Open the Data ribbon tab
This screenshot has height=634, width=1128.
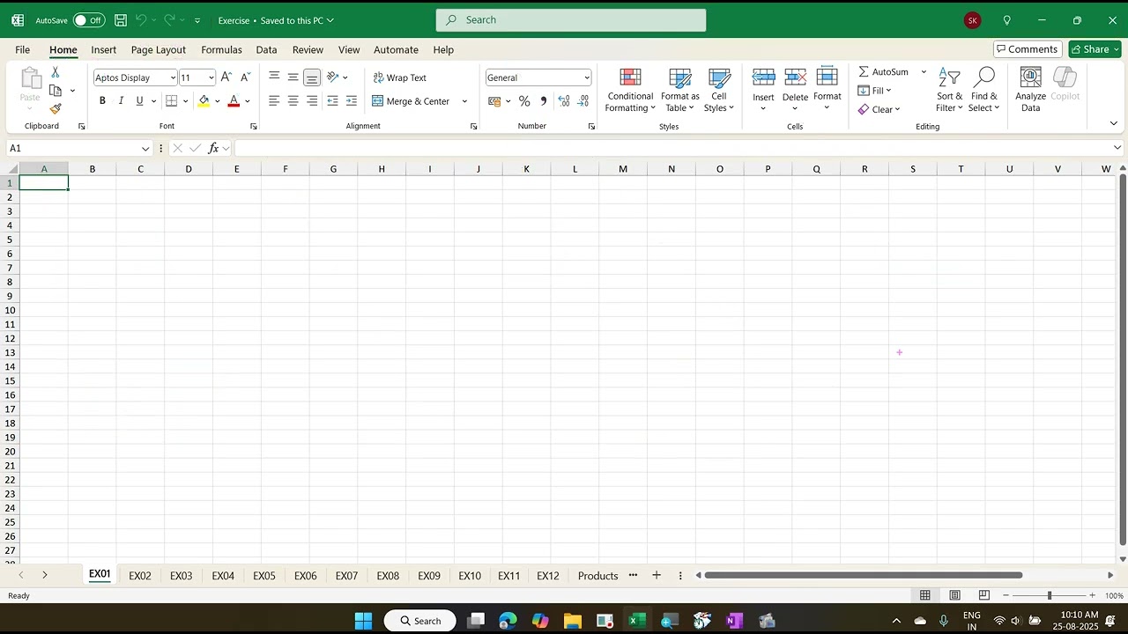coord(266,49)
